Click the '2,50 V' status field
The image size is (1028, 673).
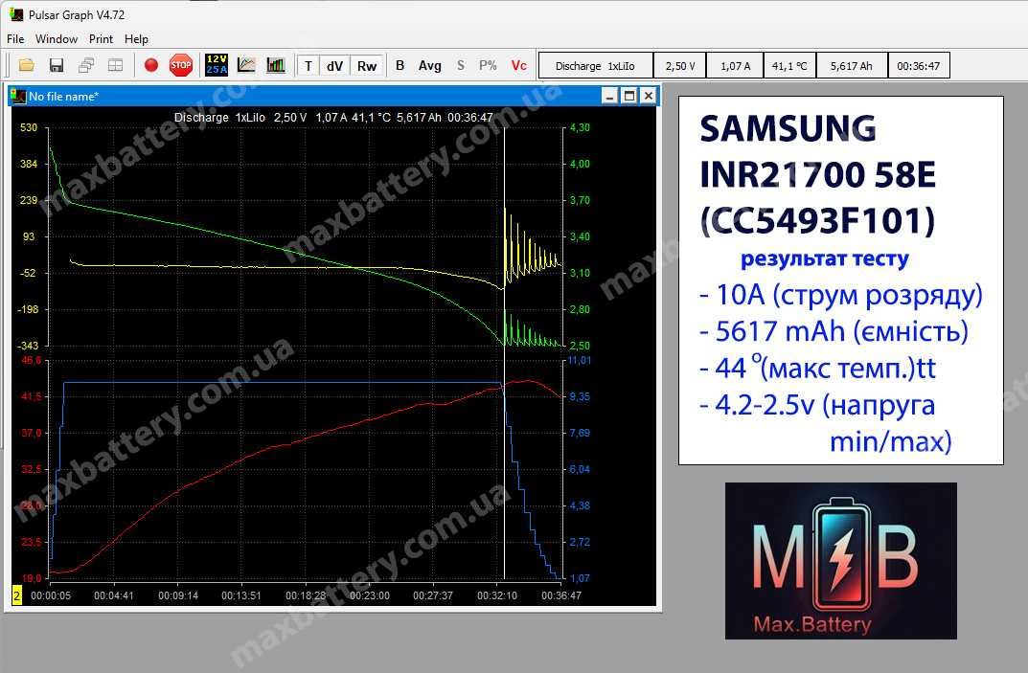(680, 65)
